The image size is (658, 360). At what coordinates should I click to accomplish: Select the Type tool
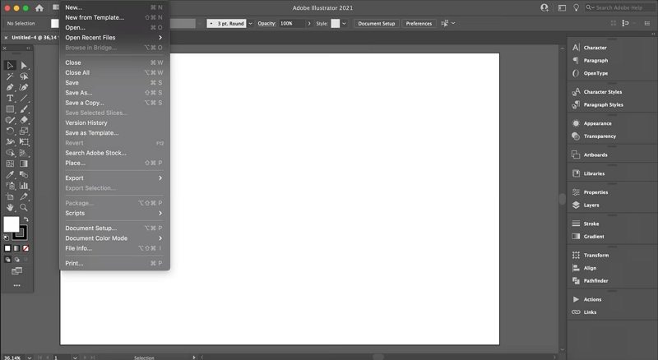pos(10,98)
